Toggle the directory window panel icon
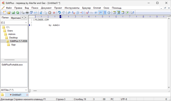Viewport: 171px width, 101px height. (114, 13)
